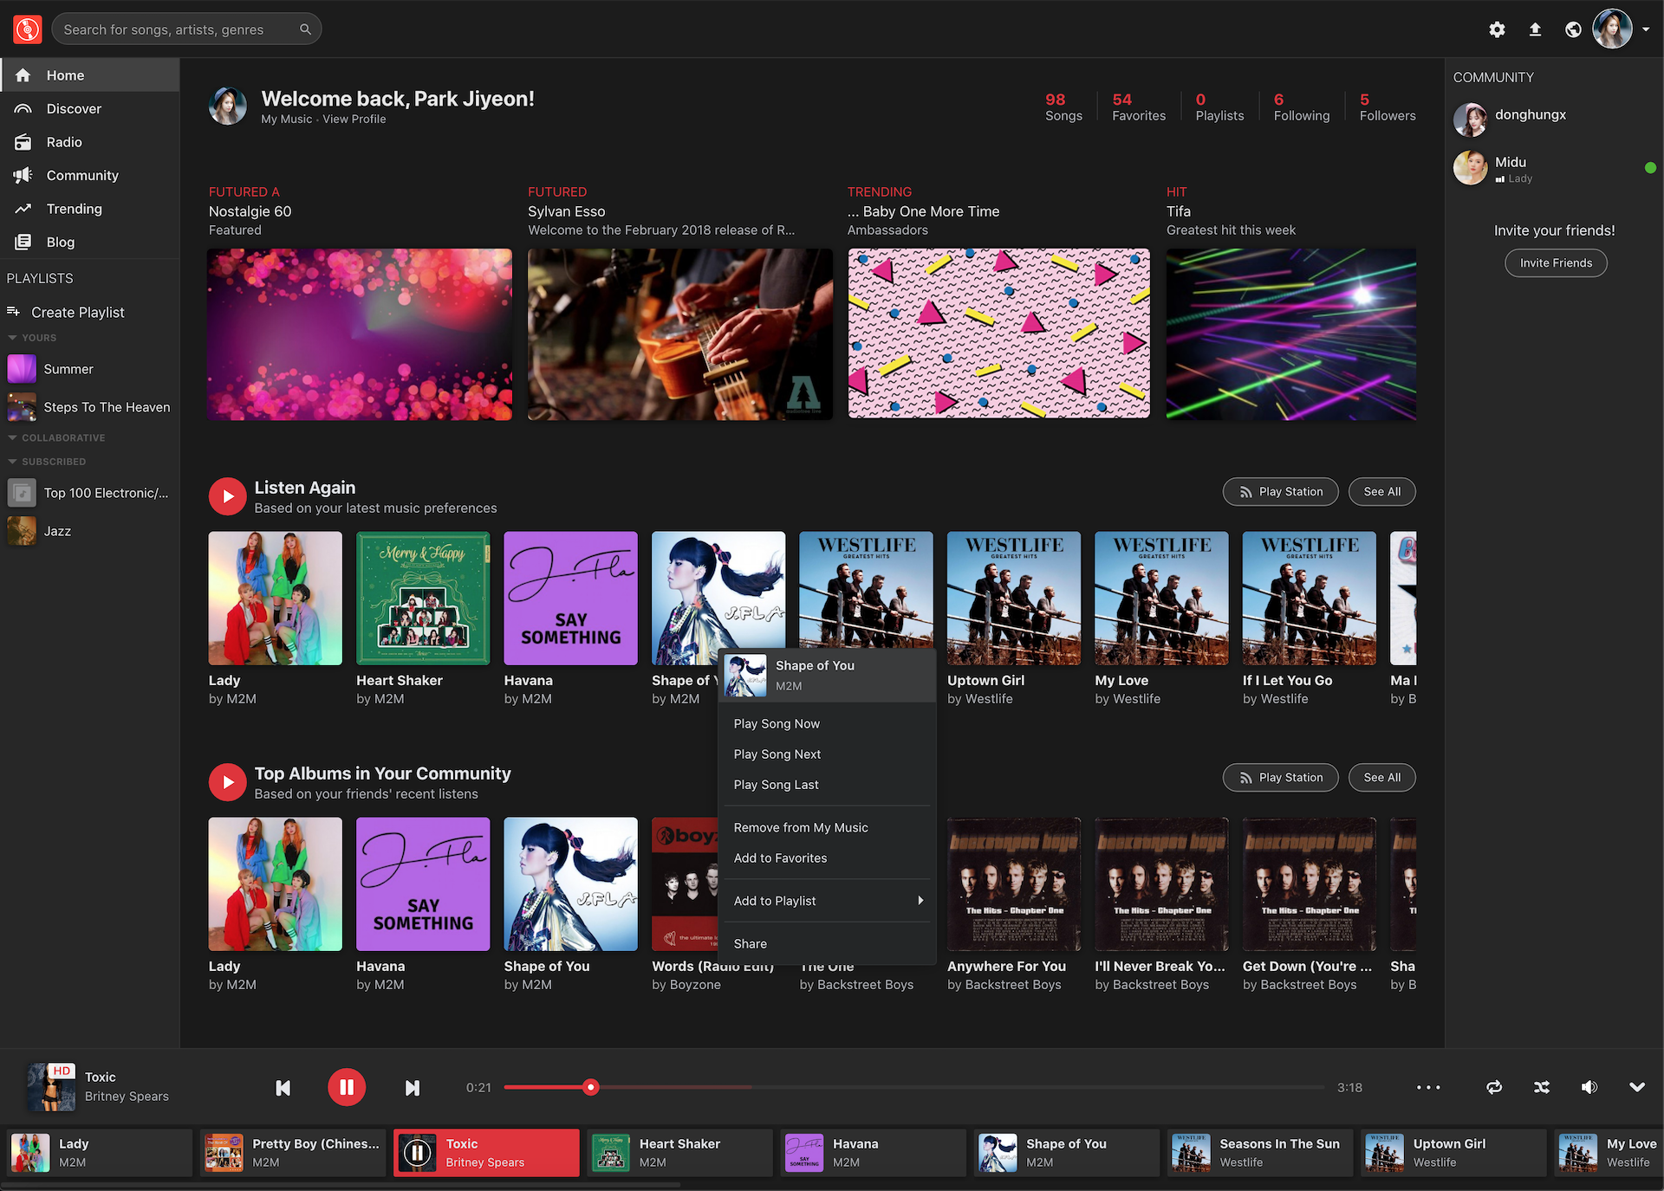Pause the currently playing Toxic song
1664x1191 pixels.
point(347,1087)
